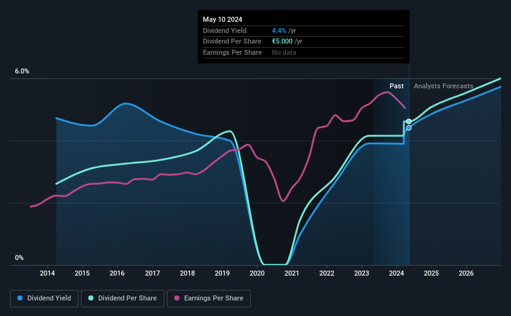Select the teal data point marker on chart
Screen dimensions: 511x316
coord(409,121)
